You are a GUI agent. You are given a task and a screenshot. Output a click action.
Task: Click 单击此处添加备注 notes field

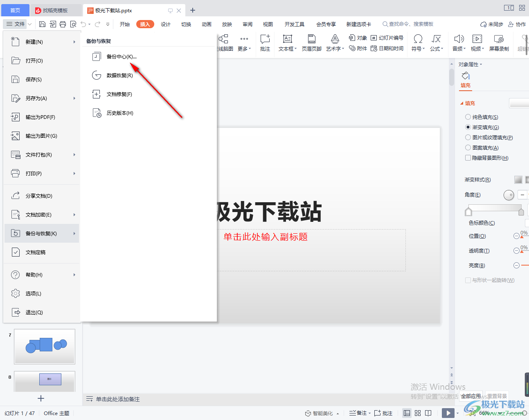(118, 399)
